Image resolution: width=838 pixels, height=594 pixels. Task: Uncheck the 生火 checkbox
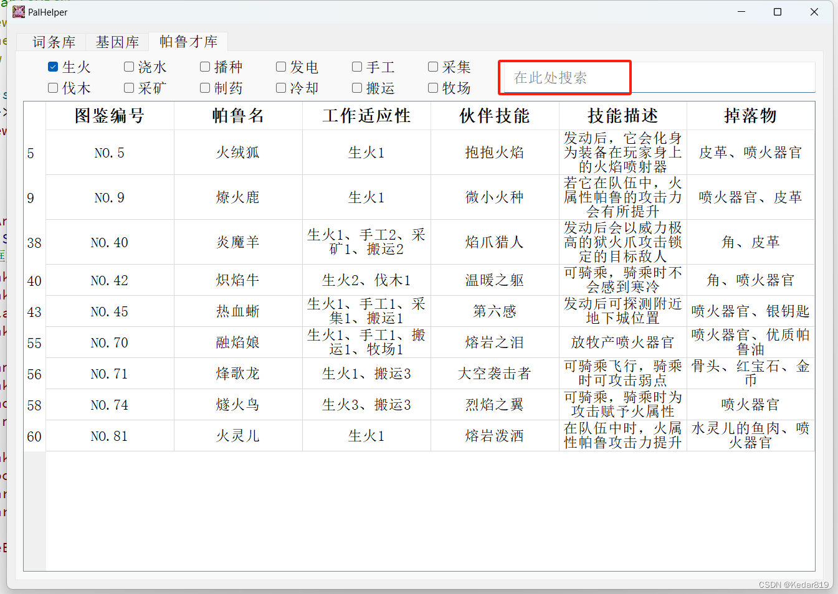pos(53,67)
